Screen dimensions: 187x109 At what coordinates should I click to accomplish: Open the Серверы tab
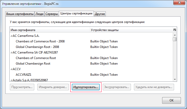point(52,14)
